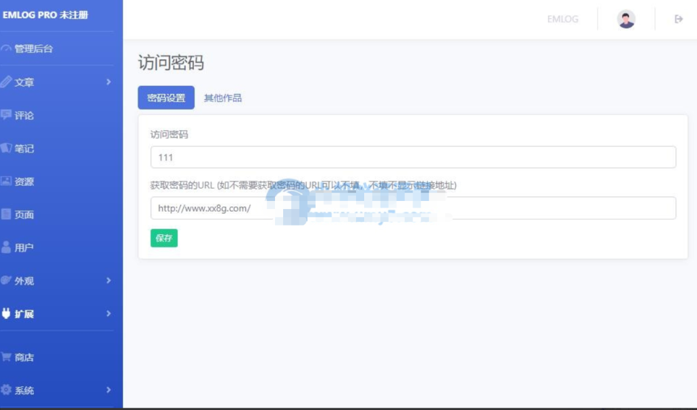Open the user avatar in the header
Viewport: 697px width, 410px height.
(x=626, y=18)
